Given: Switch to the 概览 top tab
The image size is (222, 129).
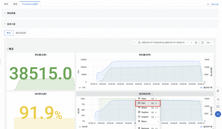Looking at the screenshot, I should pos(6,4).
